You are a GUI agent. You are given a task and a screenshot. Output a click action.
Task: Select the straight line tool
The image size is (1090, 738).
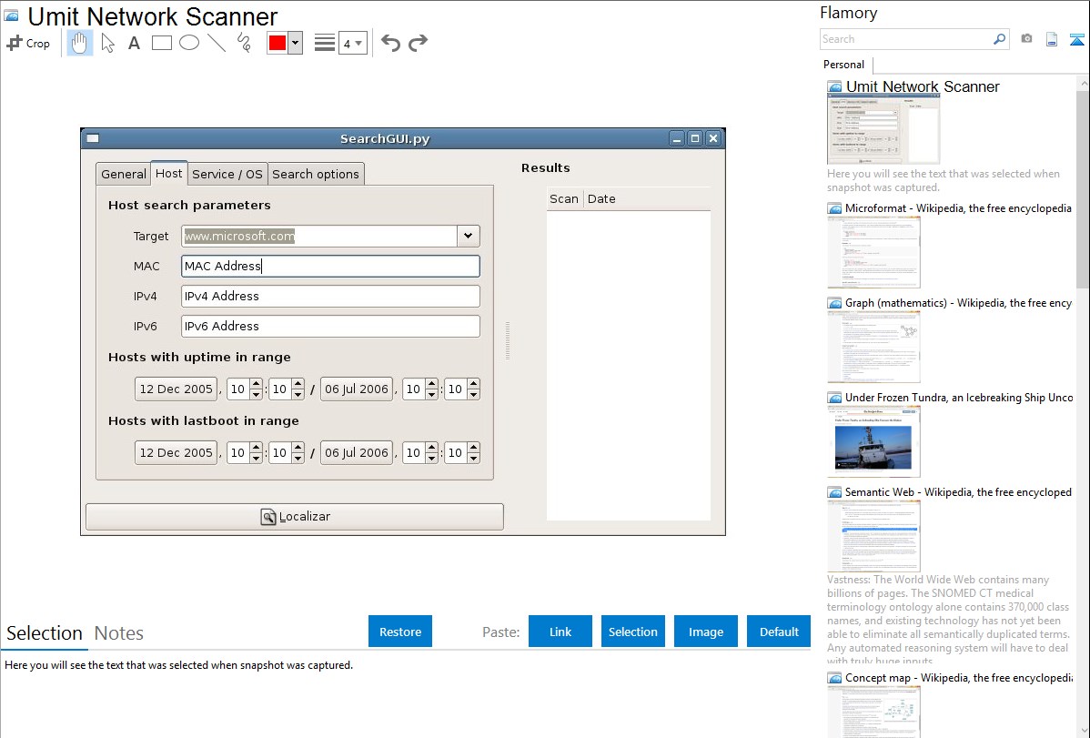click(217, 43)
